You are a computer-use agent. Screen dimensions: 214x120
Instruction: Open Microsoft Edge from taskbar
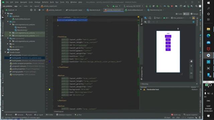(208, 36)
